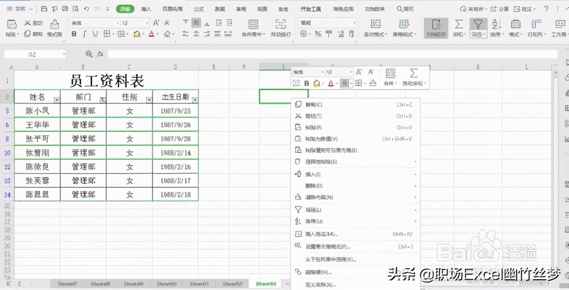569x290 pixels.
Task: Choose Cut (Ctrl+X) in the context menu
Action: pyautogui.click(x=356, y=116)
